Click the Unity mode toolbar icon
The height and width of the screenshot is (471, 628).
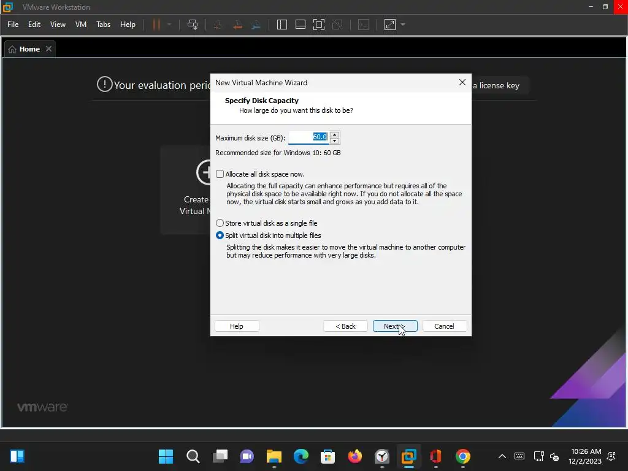click(338, 25)
